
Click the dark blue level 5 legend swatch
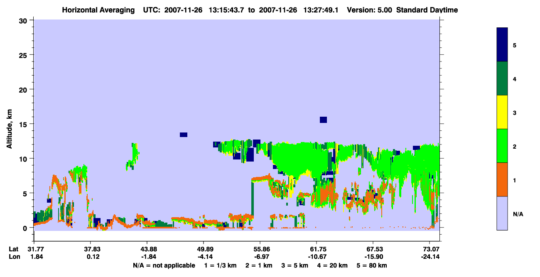click(502, 45)
